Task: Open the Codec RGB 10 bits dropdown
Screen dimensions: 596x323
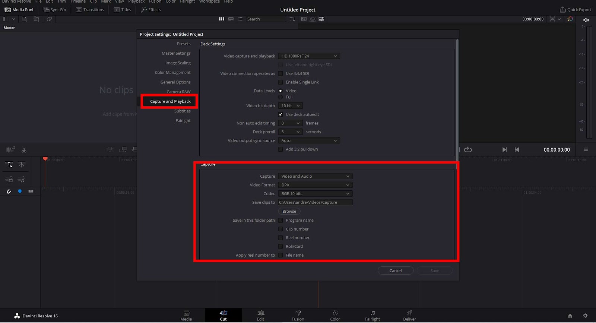Action: (315, 194)
